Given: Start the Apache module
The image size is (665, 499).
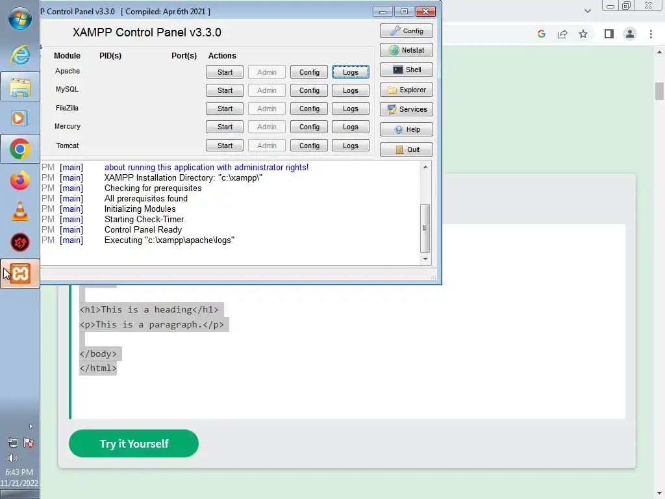Looking at the screenshot, I should [225, 72].
